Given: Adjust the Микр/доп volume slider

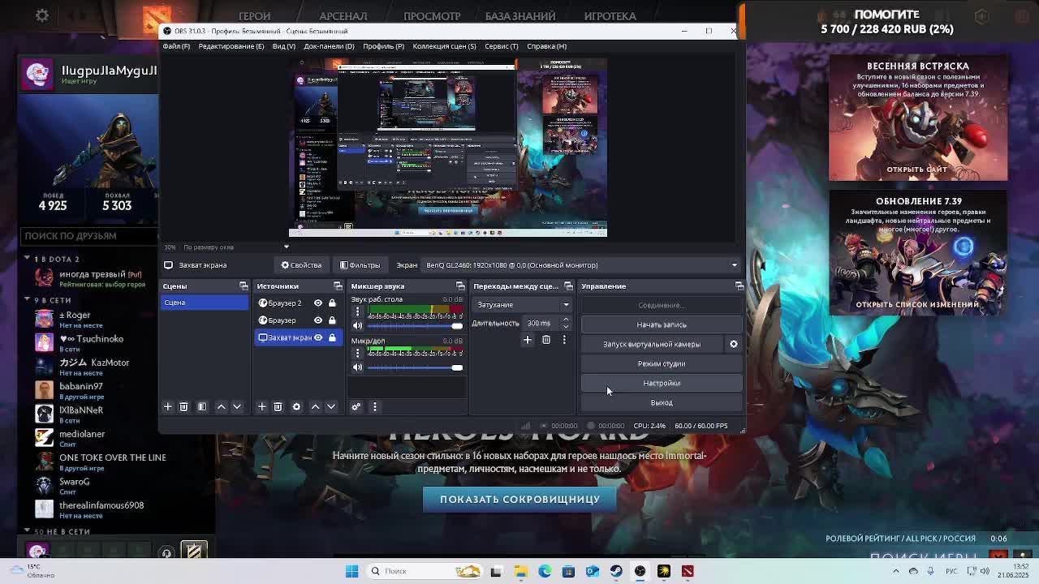Looking at the screenshot, I should [415, 367].
